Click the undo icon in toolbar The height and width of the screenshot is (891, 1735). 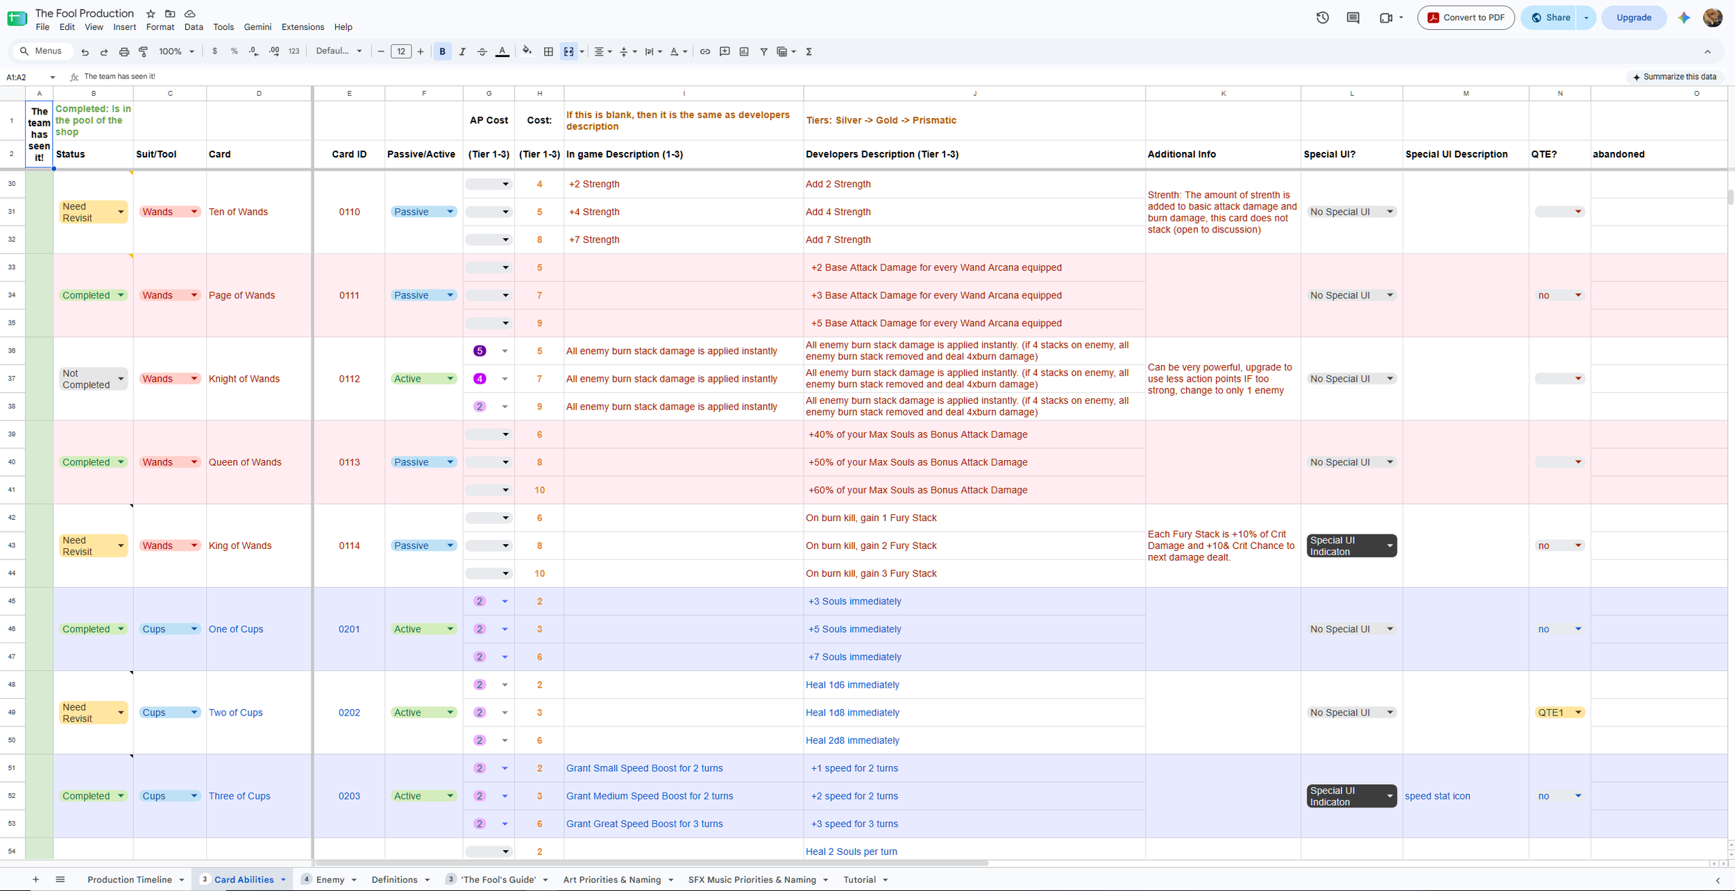pyautogui.click(x=85, y=51)
